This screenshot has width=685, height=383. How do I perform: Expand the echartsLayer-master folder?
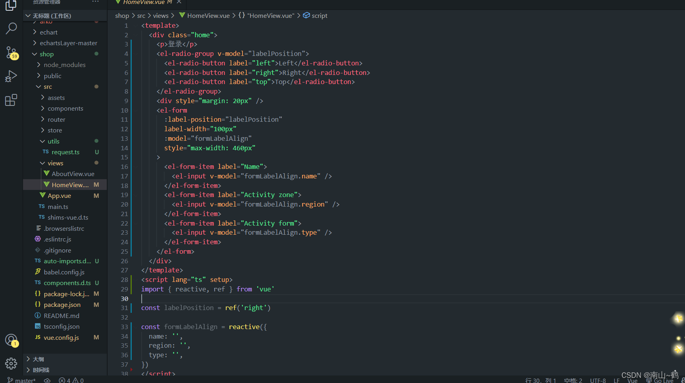(35, 43)
